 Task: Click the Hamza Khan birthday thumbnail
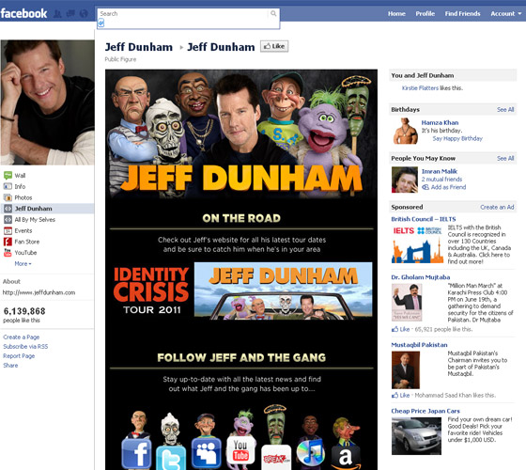[x=405, y=132]
